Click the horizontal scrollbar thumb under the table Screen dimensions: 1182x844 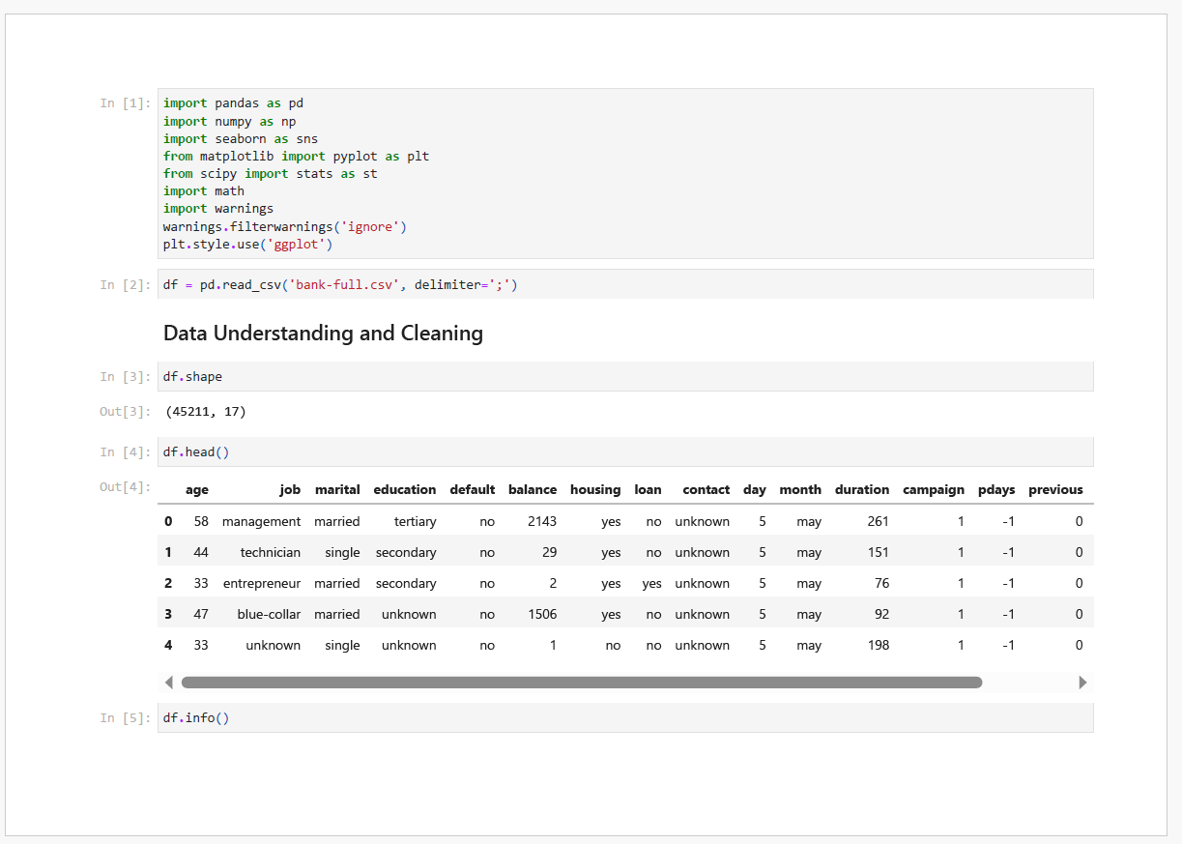[x=582, y=683]
